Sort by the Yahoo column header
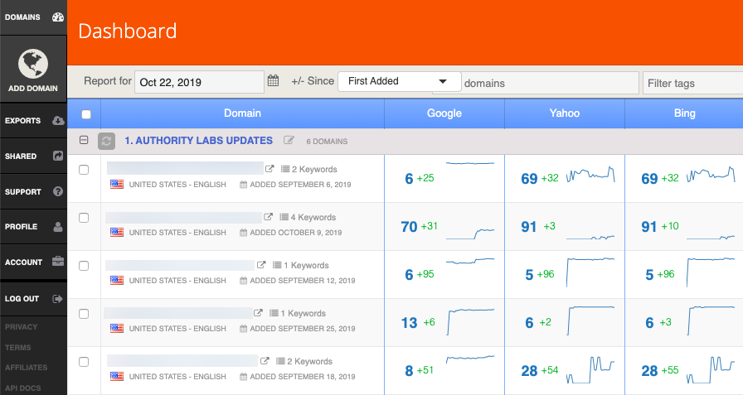This screenshot has height=395, width=743. point(565,113)
